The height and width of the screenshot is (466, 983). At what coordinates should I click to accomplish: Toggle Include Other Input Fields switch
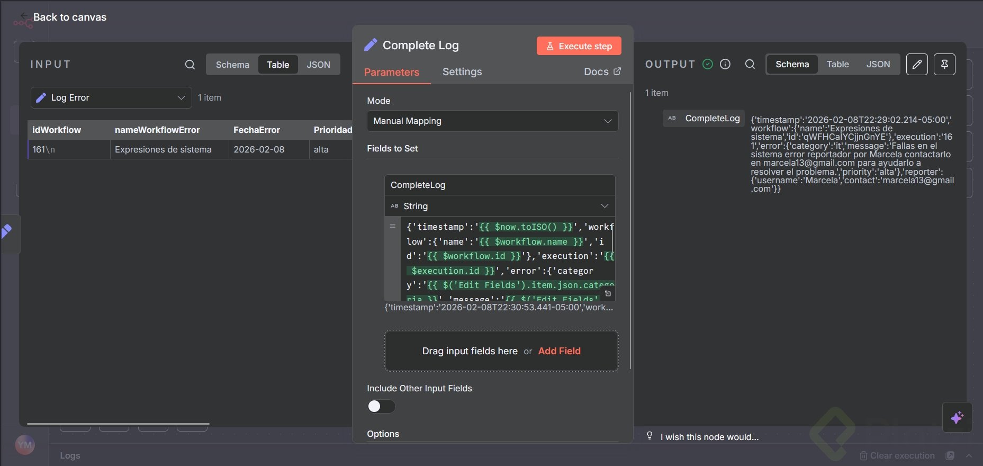click(381, 406)
